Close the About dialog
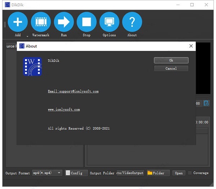The width and height of the screenshot is (216, 189). point(191,46)
